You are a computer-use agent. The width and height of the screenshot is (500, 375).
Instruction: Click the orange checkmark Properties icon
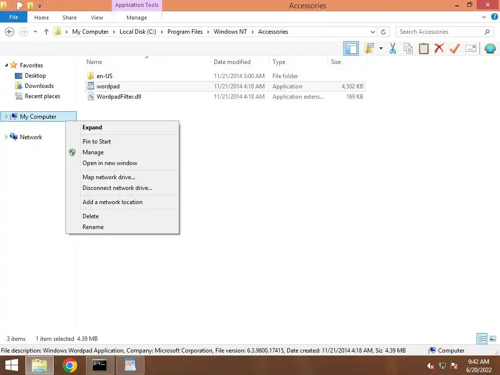(x=455, y=48)
